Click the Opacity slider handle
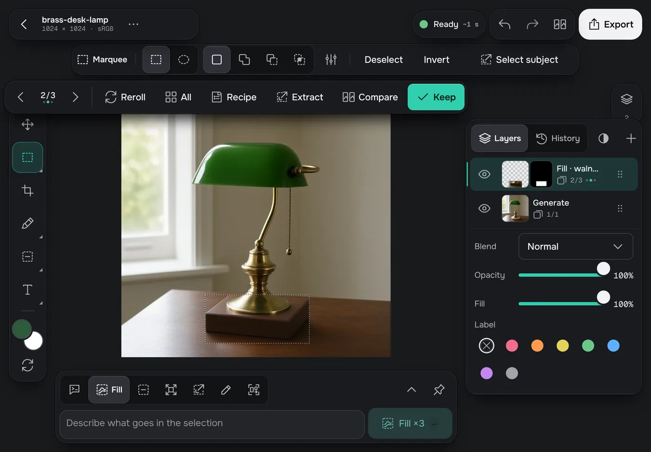 tap(603, 269)
